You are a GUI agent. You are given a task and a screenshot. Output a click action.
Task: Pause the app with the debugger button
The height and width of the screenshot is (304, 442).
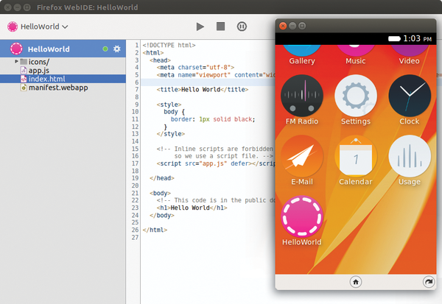(242, 26)
